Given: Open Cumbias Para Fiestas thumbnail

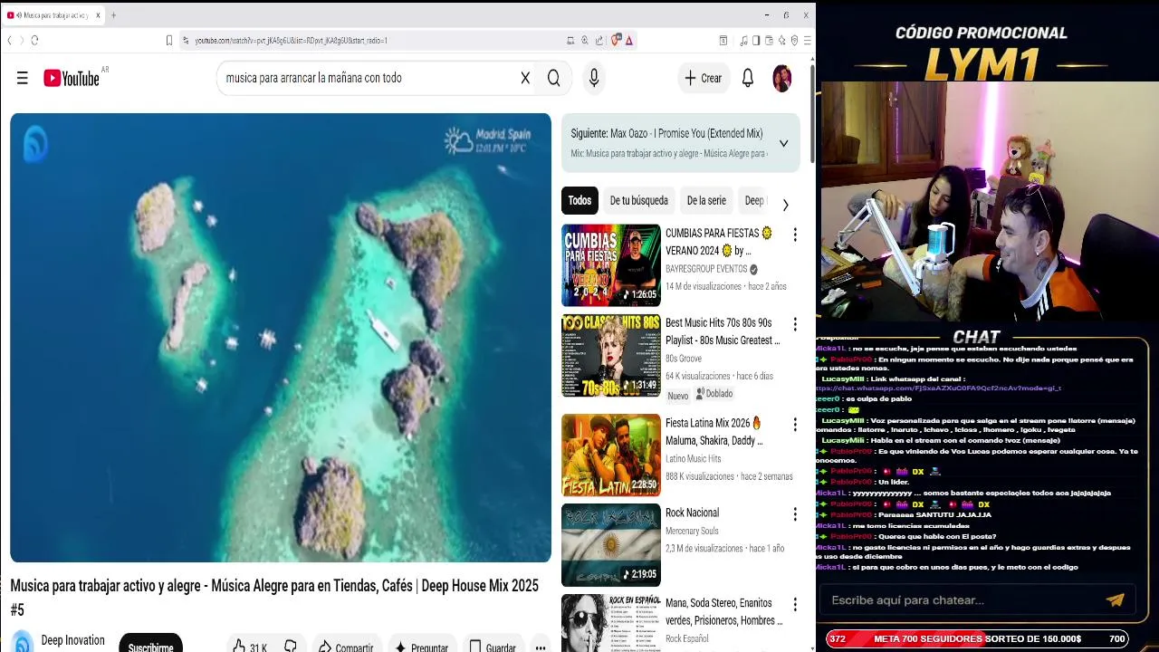Looking at the screenshot, I should (x=611, y=265).
